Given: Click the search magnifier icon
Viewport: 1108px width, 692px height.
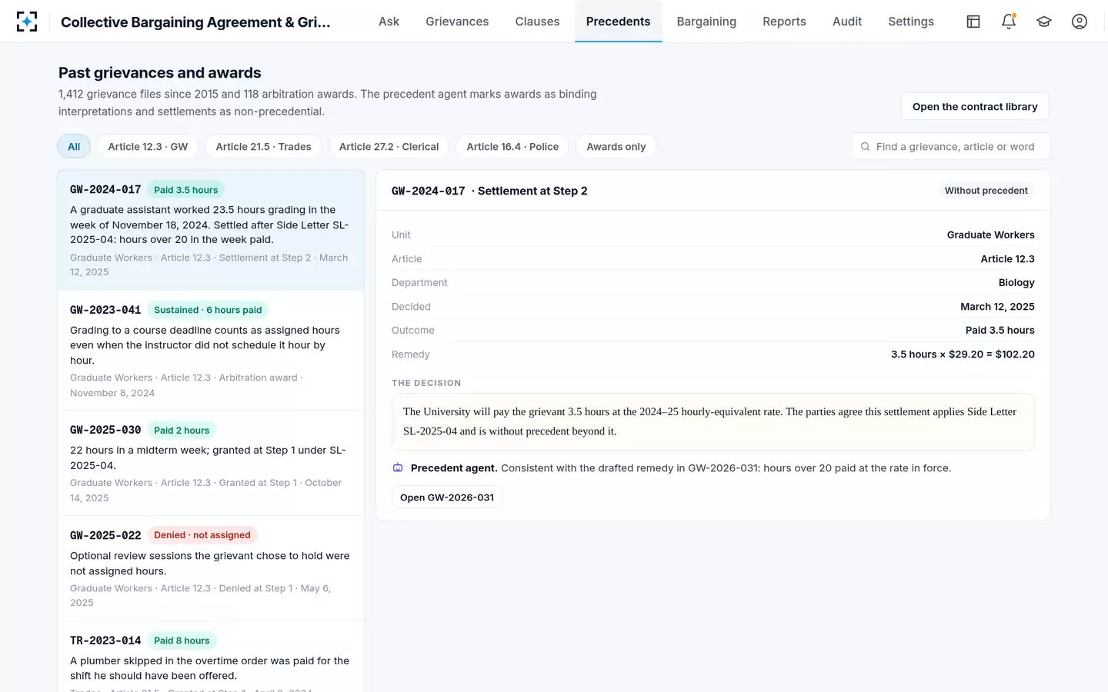Looking at the screenshot, I should coord(866,147).
